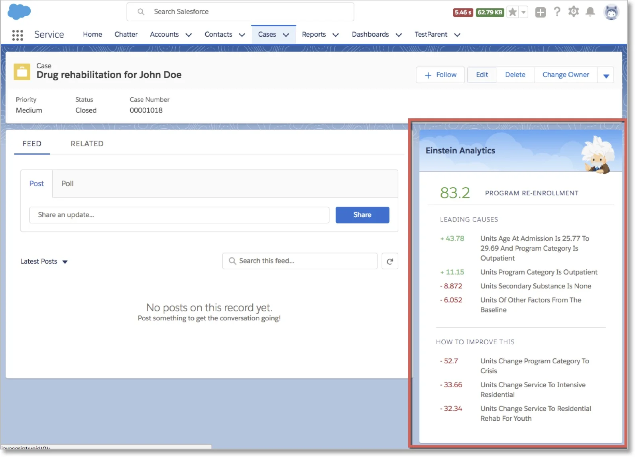
Task: Open the Chatter tab
Action: point(126,34)
